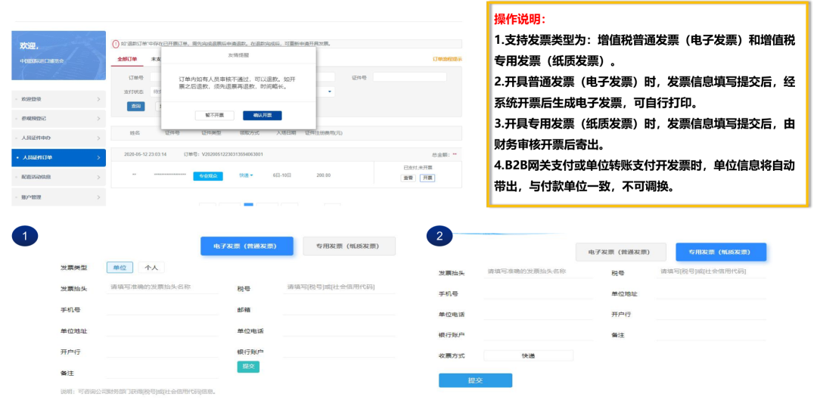This screenshot has width=817, height=403.
Task: Expand the 账户管理 sidebar menu
Action: (x=98, y=197)
